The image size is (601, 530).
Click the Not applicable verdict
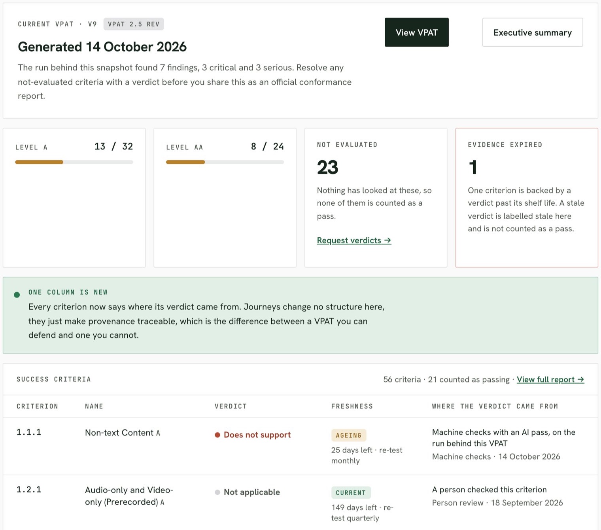pyautogui.click(x=252, y=492)
